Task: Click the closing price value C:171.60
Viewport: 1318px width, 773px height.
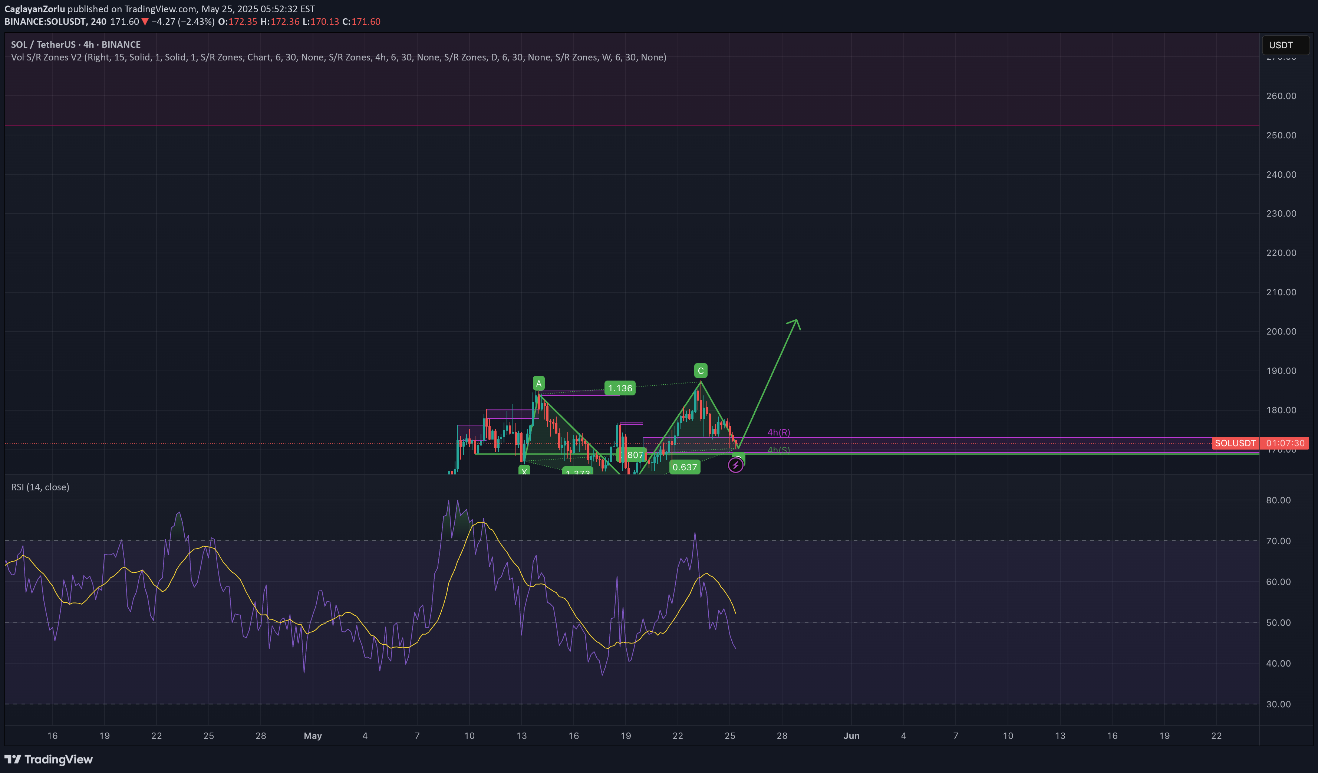Action: [362, 22]
